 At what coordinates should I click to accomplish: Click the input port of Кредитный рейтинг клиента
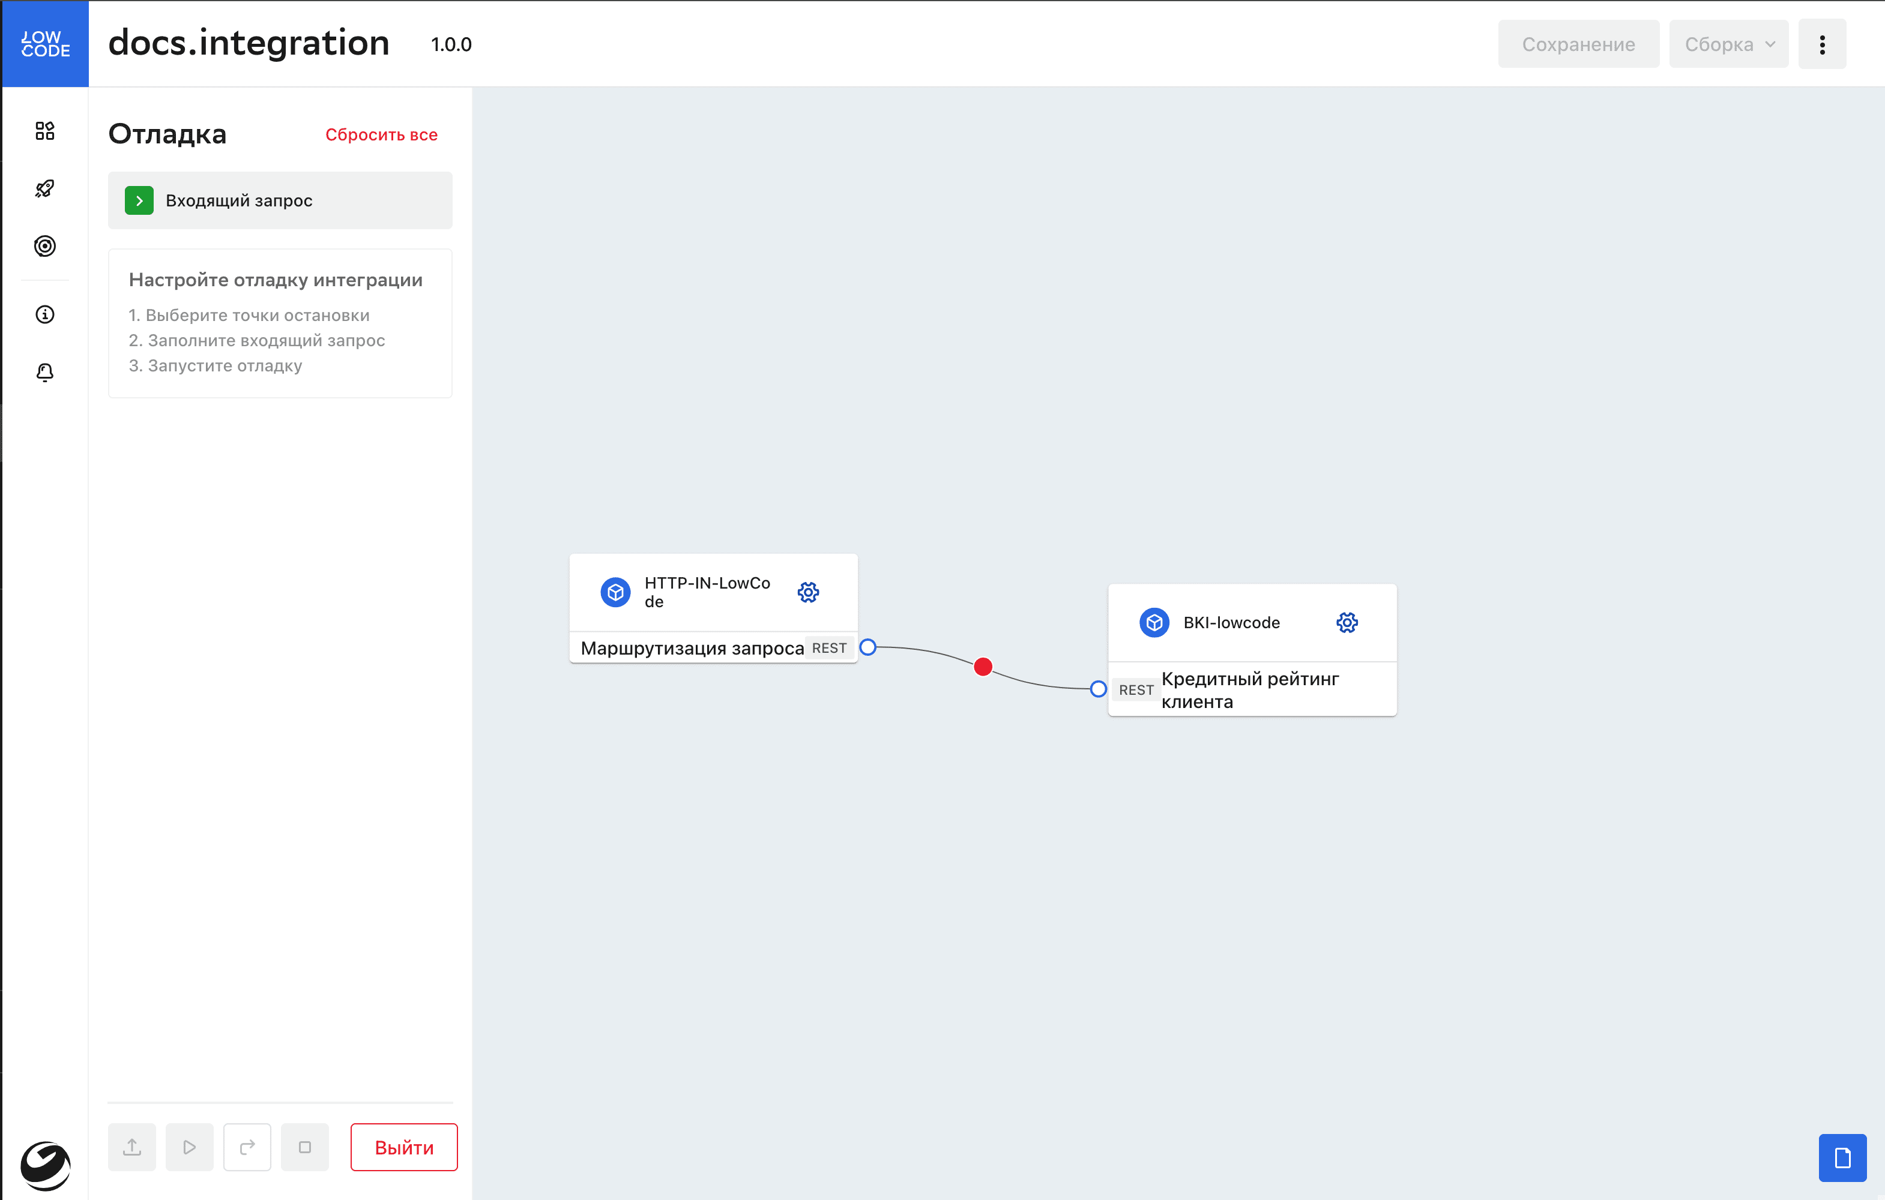pos(1098,689)
